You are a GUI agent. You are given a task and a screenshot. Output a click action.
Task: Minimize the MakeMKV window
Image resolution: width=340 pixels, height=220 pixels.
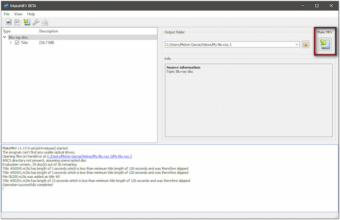coord(303,6)
